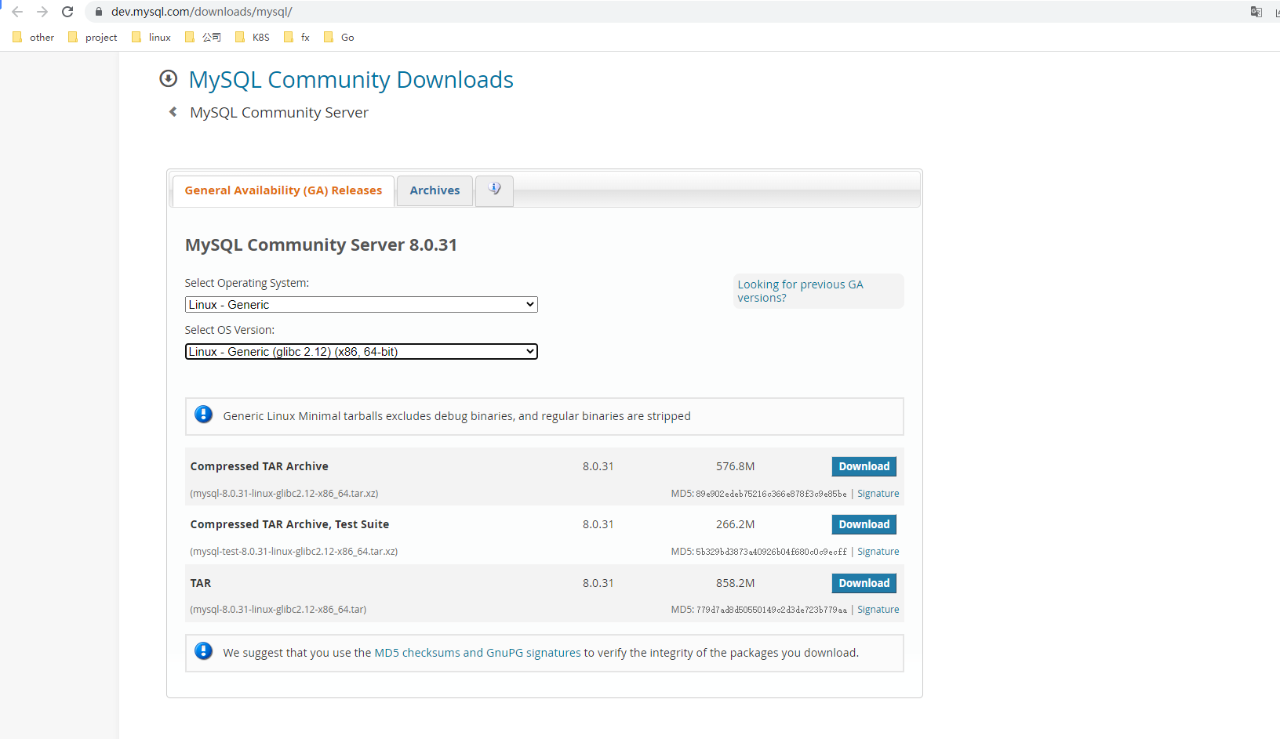
Task: Click MD5 hash of Test Suite archive
Action: pos(771,552)
